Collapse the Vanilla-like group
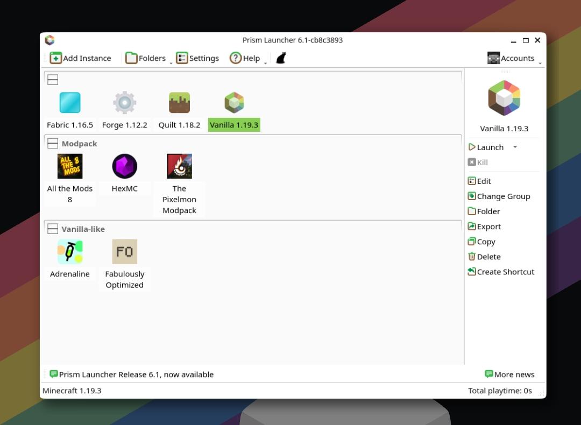581x425 pixels. point(53,229)
